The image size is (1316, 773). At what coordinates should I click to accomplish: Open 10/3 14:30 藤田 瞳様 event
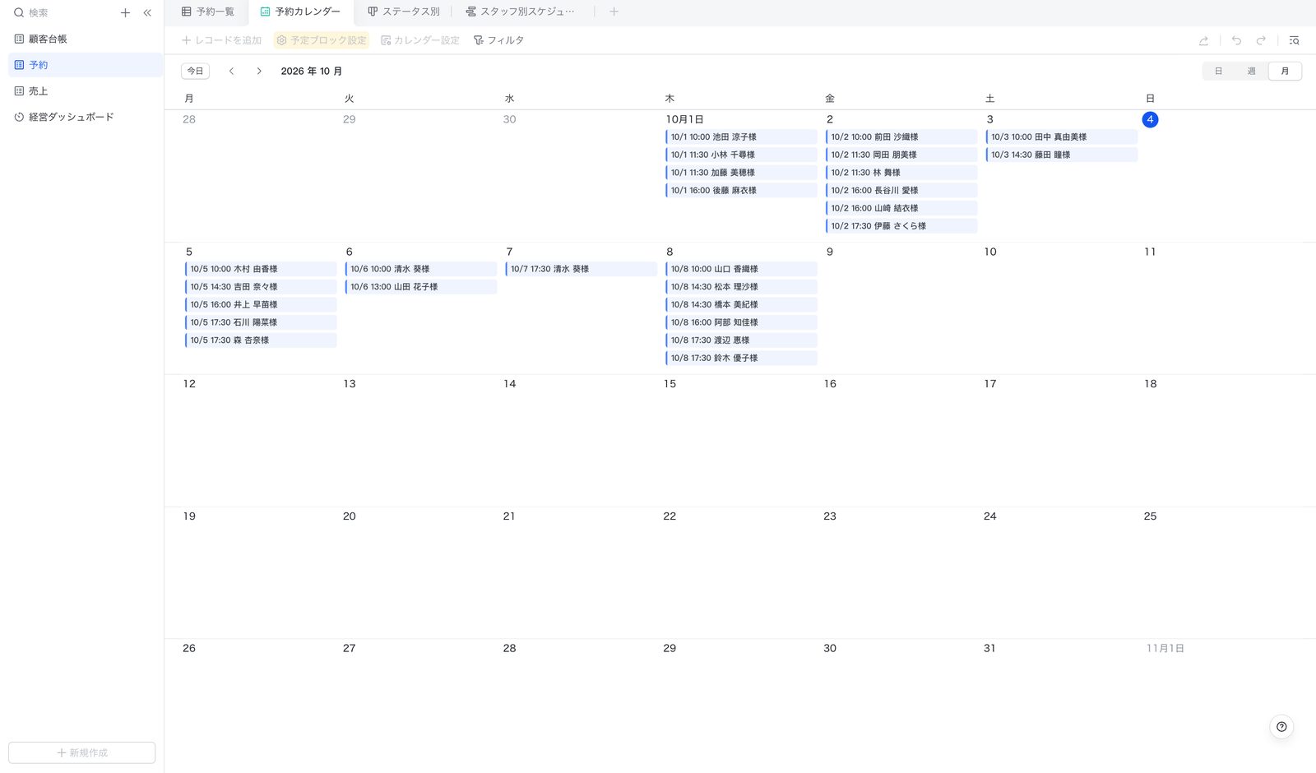[x=1062, y=155]
